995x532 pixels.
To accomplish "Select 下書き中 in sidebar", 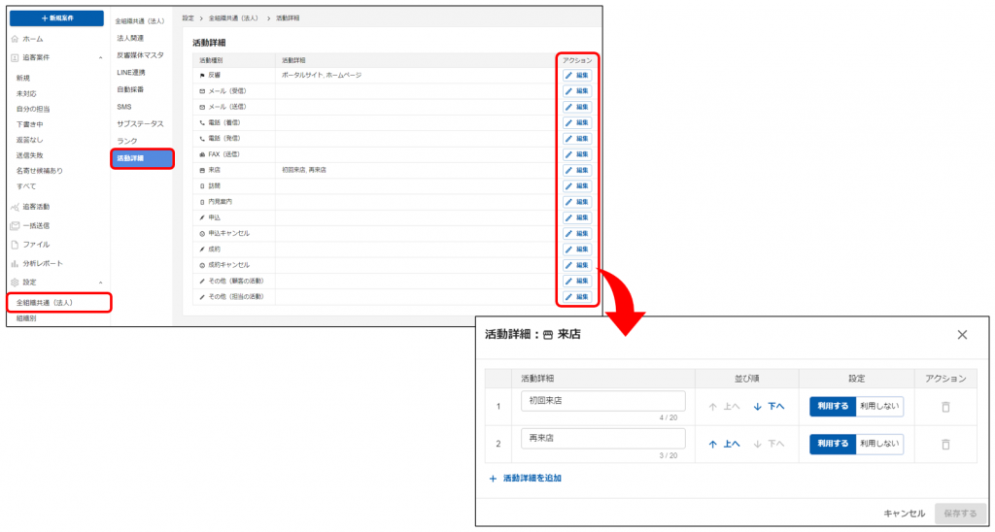I will (x=29, y=125).
